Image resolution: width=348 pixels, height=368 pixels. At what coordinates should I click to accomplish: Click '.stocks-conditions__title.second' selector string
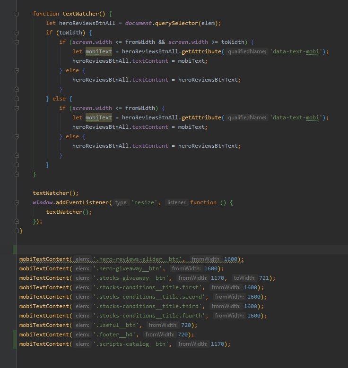pyautogui.click(x=149, y=297)
